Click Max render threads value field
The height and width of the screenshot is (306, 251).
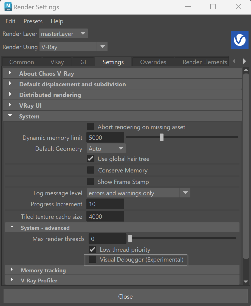[108, 239]
